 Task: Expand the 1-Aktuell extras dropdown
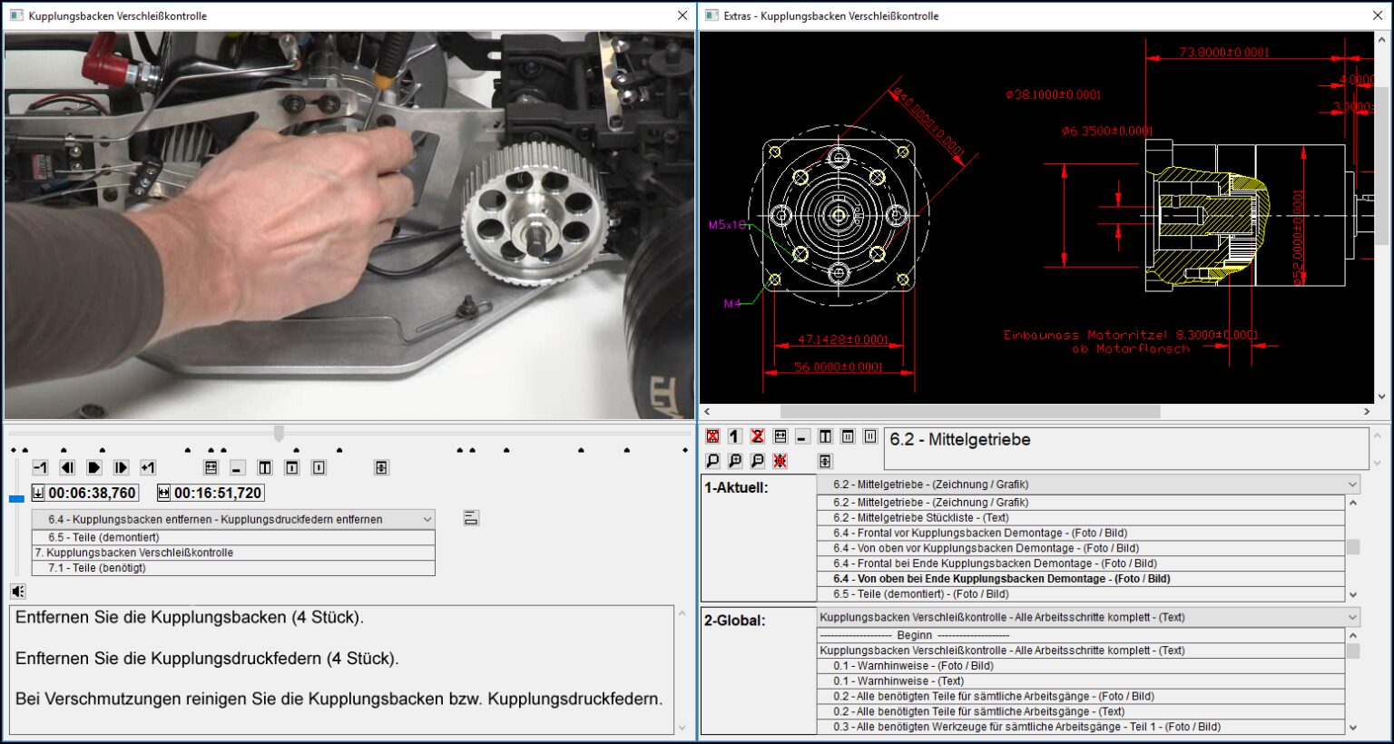pyautogui.click(x=1352, y=485)
